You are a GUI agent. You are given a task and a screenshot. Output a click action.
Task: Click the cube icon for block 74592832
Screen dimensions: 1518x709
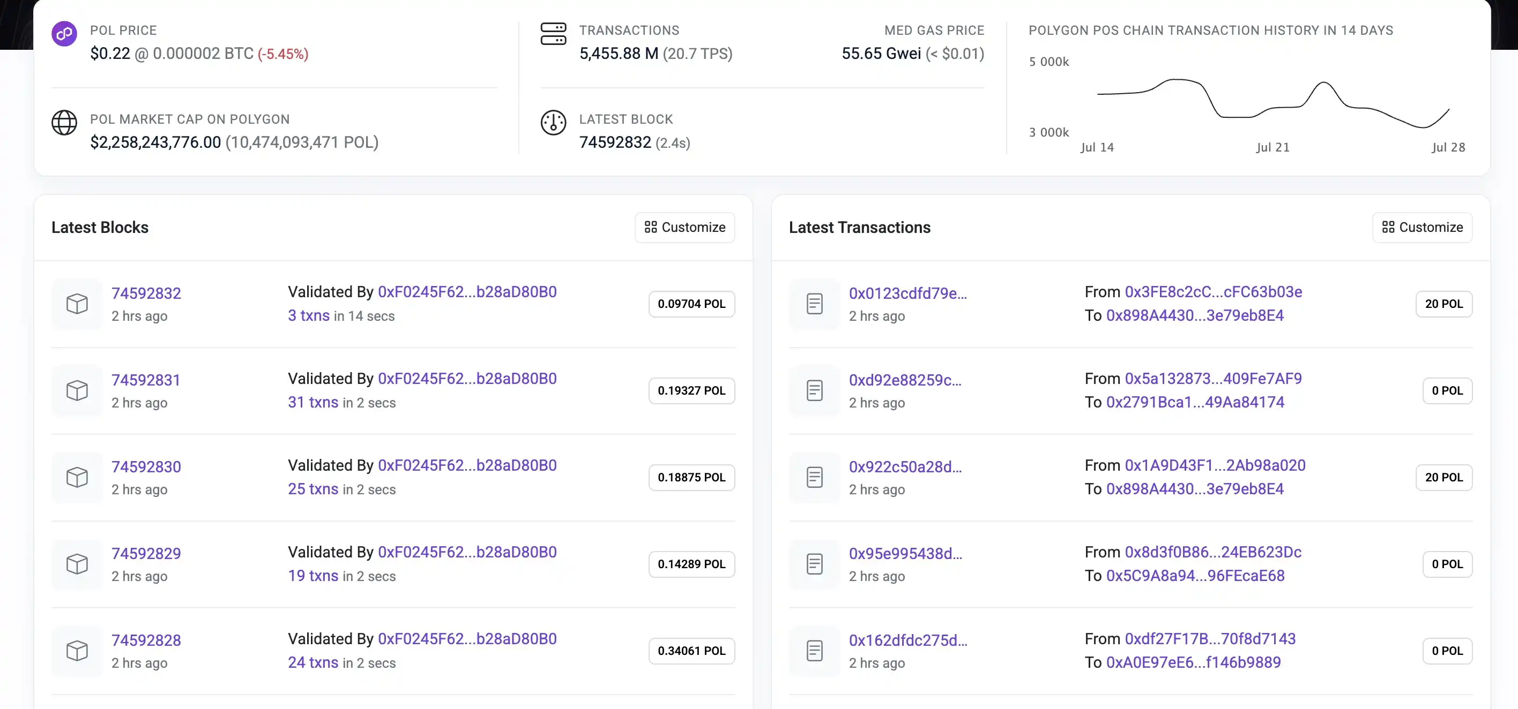[x=77, y=304]
